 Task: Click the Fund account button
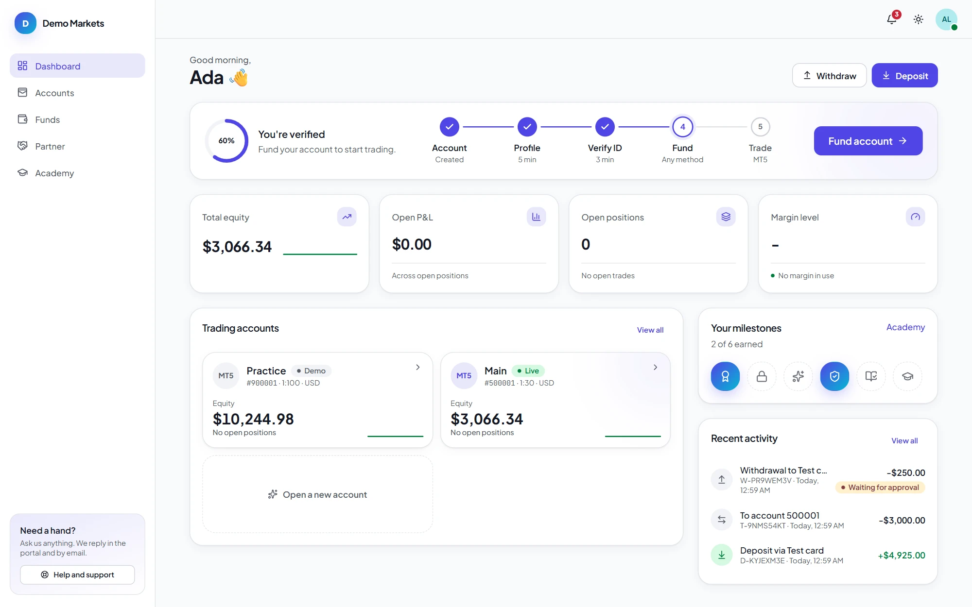(868, 141)
